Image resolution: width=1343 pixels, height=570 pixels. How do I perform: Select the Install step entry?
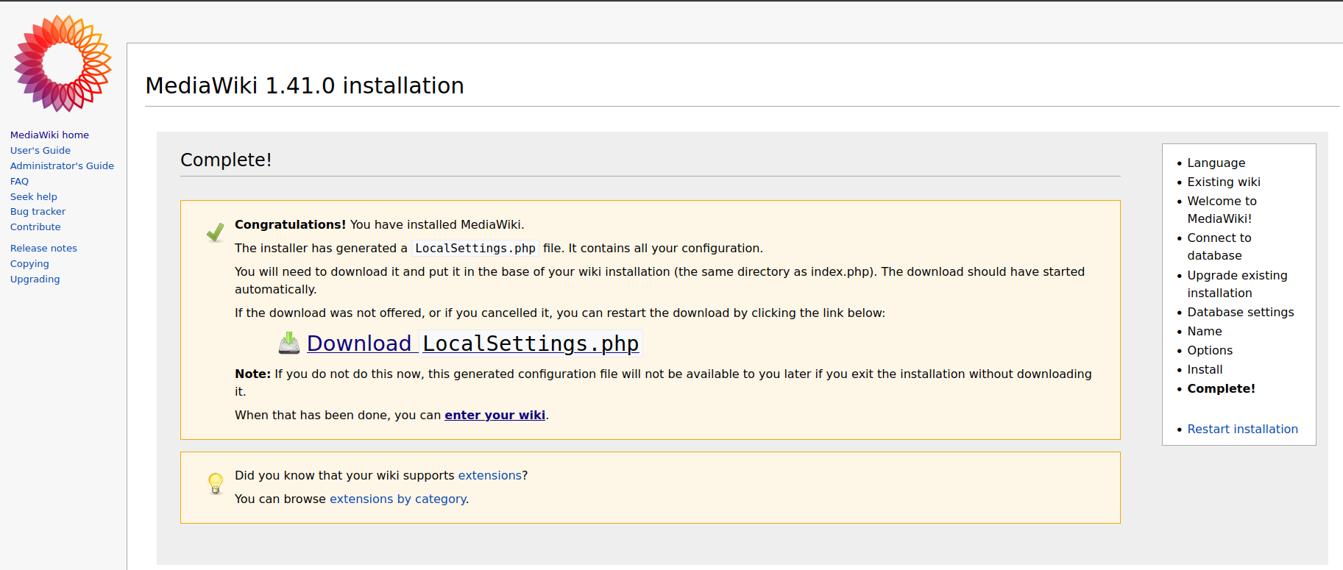pyautogui.click(x=1205, y=369)
